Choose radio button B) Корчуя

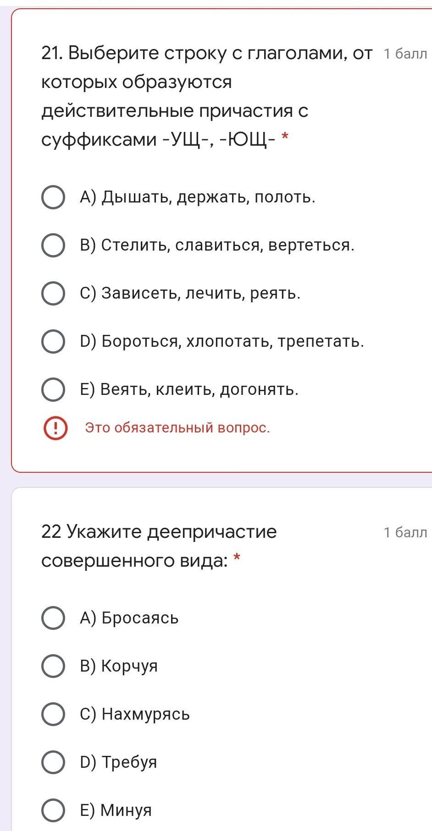53,666
